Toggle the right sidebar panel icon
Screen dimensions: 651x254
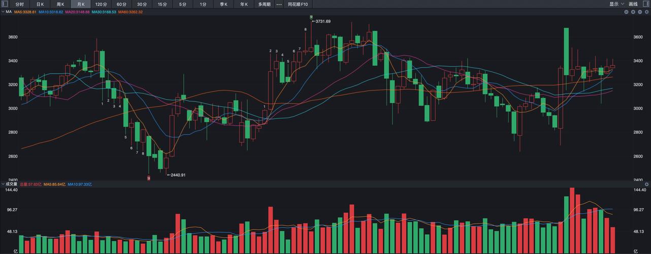pyautogui.click(x=646, y=4)
